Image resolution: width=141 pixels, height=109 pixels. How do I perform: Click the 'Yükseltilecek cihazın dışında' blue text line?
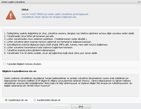pos(49,17)
